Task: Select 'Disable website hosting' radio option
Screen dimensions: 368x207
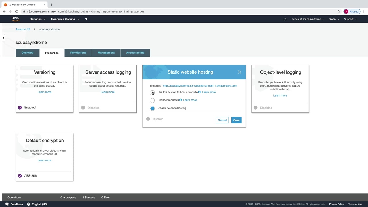Action: [x=152, y=108]
